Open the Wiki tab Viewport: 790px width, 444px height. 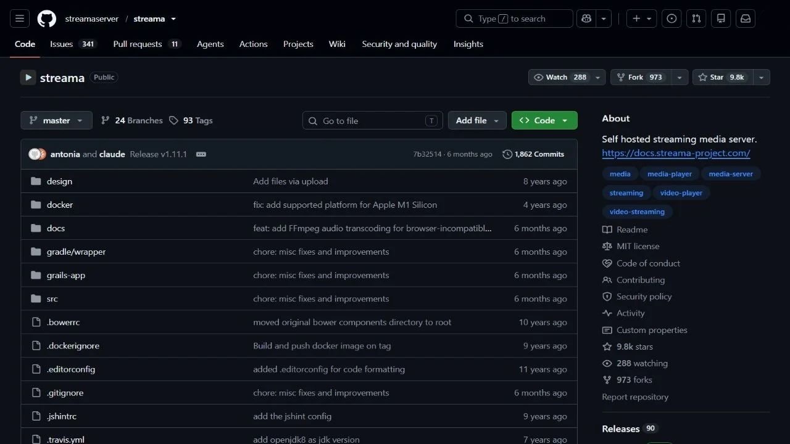(337, 44)
